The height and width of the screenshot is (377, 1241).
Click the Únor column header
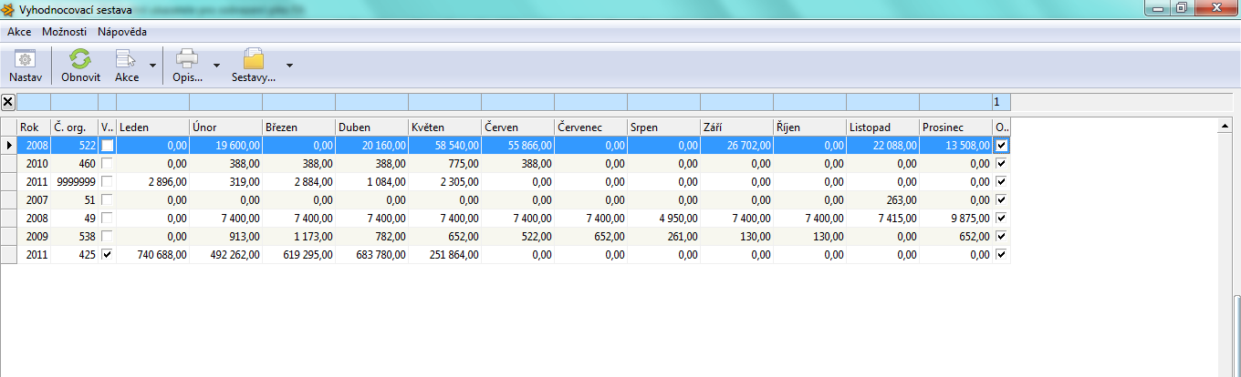pos(225,127)
